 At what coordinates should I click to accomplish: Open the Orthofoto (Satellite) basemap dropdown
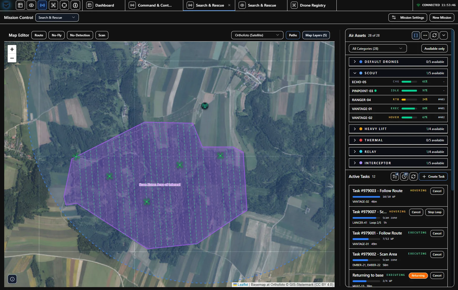click(257, 35)
